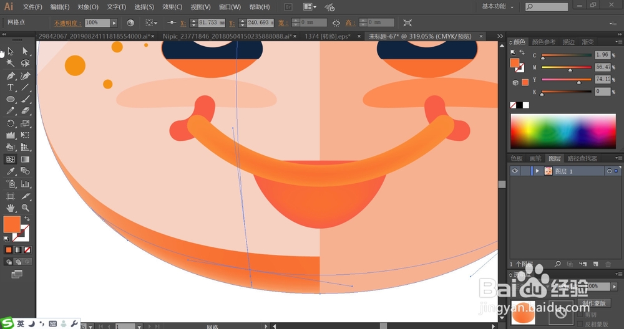Toggle visibility eye of 图层 1
Viewport: 624px width, 329px height.
[x=515, y=171]
